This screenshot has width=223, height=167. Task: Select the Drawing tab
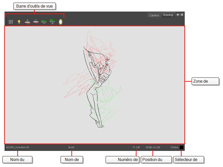[x=168, y=15]
